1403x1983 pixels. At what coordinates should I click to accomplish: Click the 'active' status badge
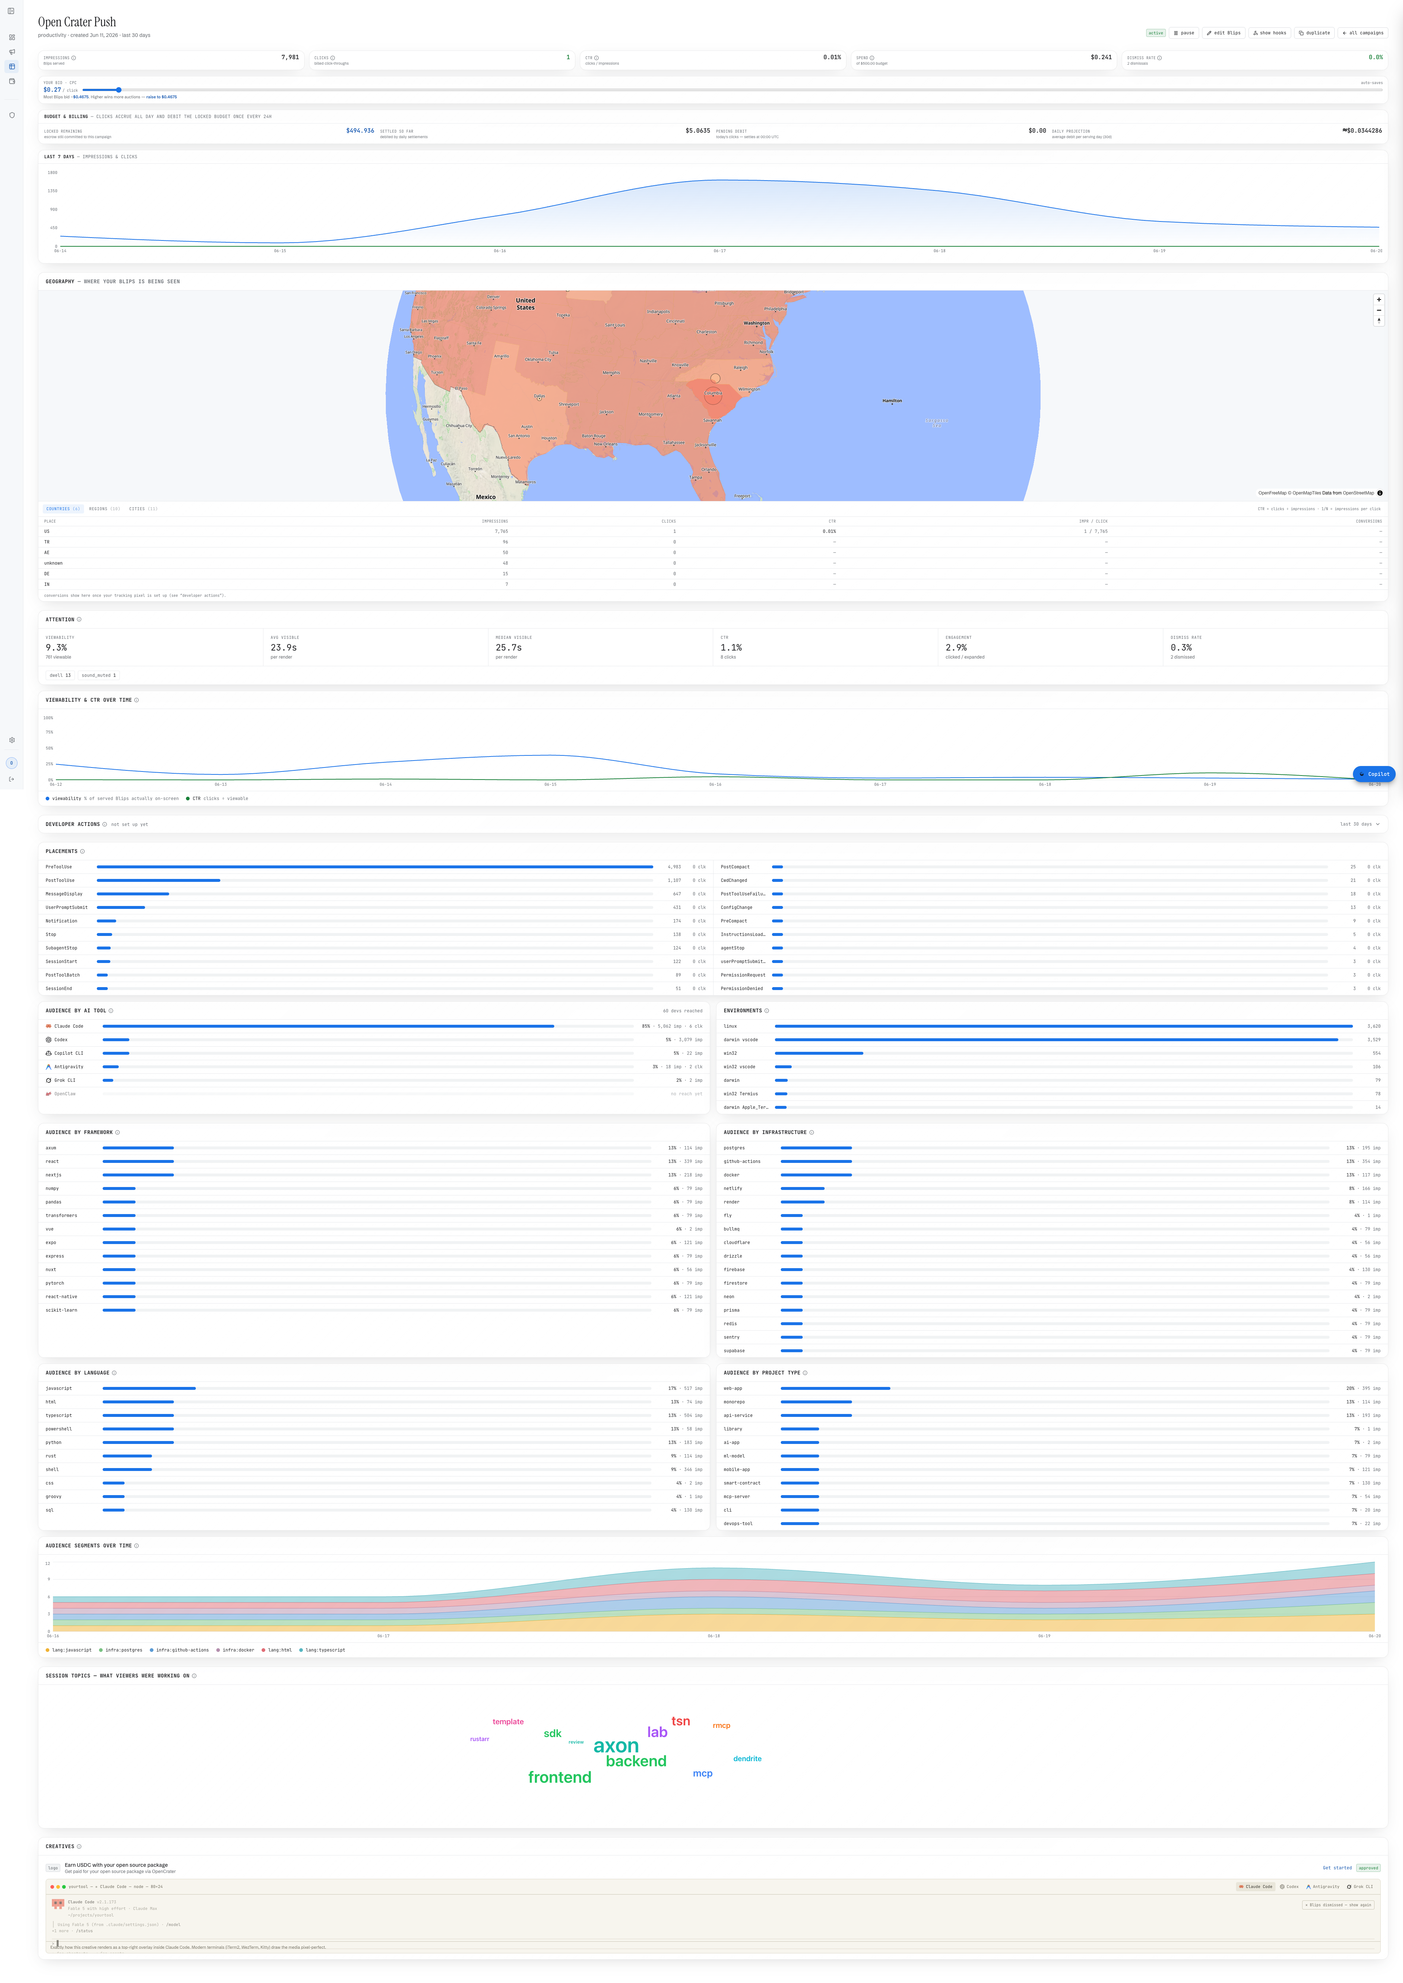tap(1156, 33)
